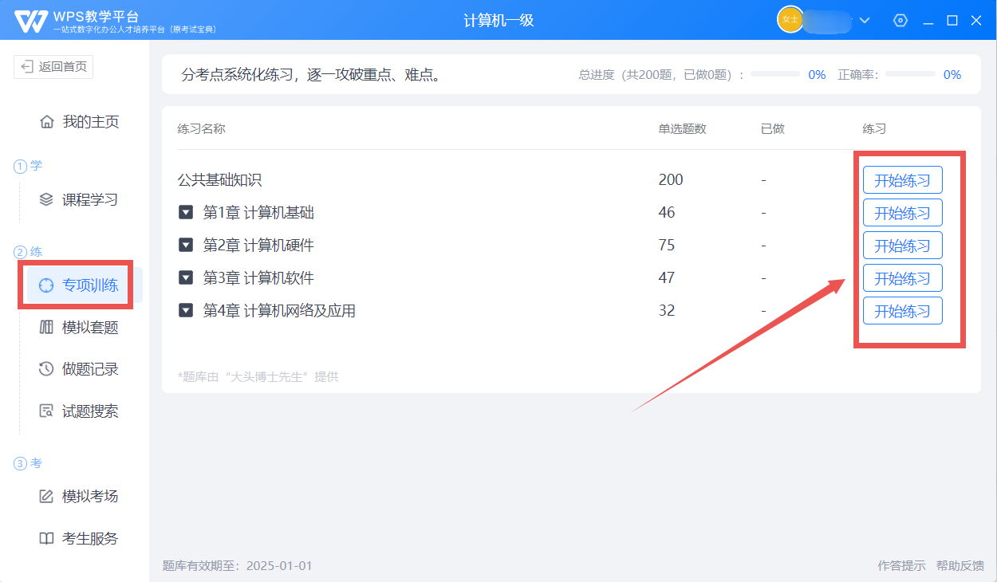The width and height of the screenshot is (997, 582).
Task: Expand the 第2章 计算机硬件 chapter
Action: click(x=186, y=245)
